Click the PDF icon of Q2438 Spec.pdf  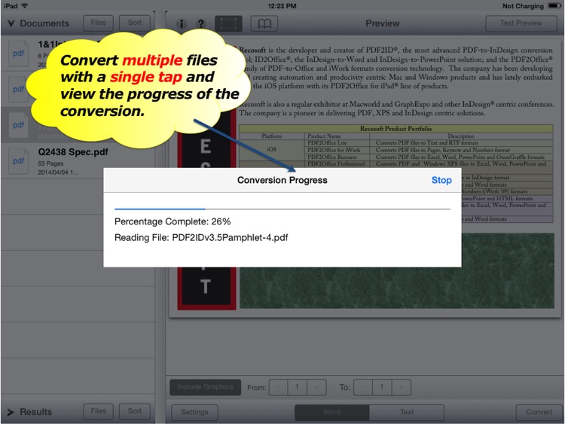pyautogui.click(x=18, y=161)
